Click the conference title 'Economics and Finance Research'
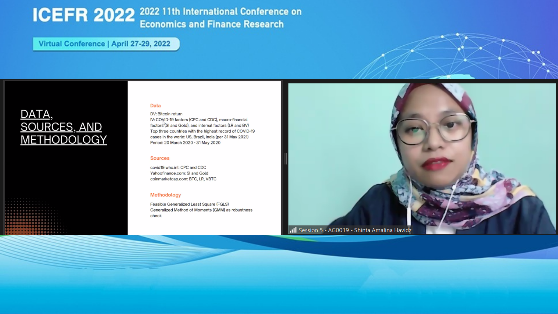 tap(212, 24)
